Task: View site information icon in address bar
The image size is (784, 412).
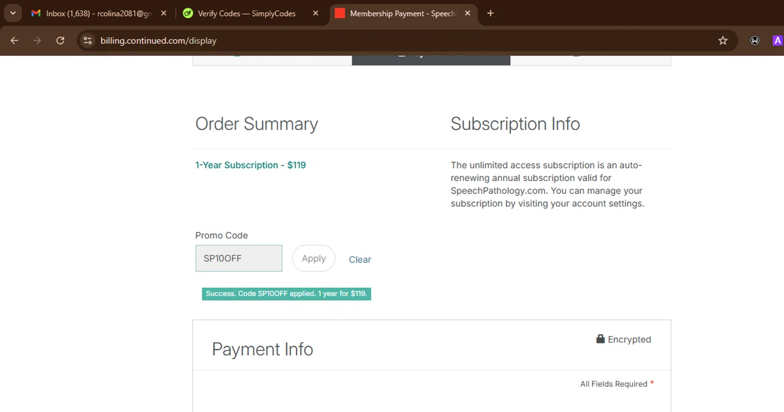Action: (88, 40)
